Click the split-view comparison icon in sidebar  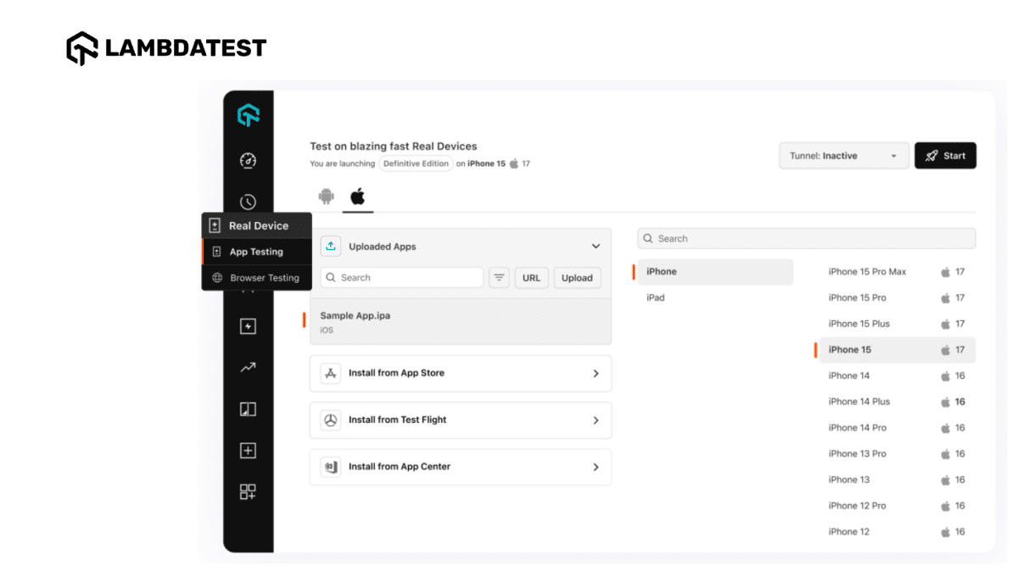click(247, 408)
